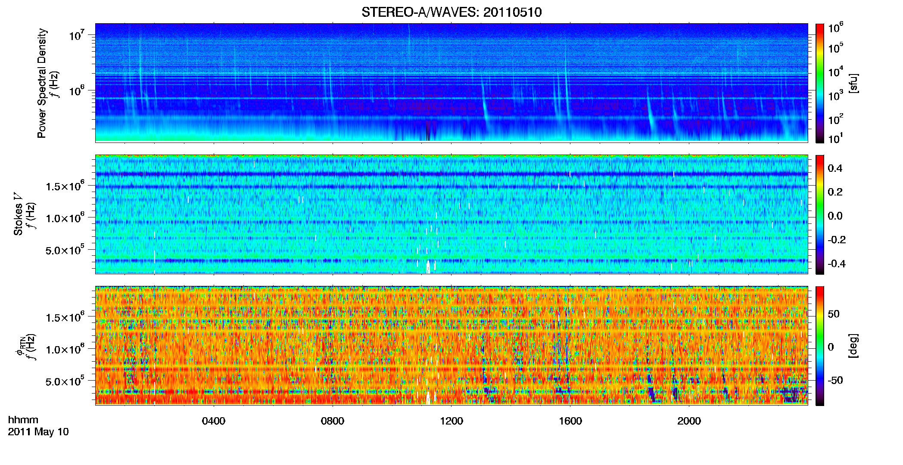Image resolution: width=903 pixels, height=465 pixels.
Task: Click the plot title STEREO-A/WAVES: 20110510
Action: pos(451,12)
